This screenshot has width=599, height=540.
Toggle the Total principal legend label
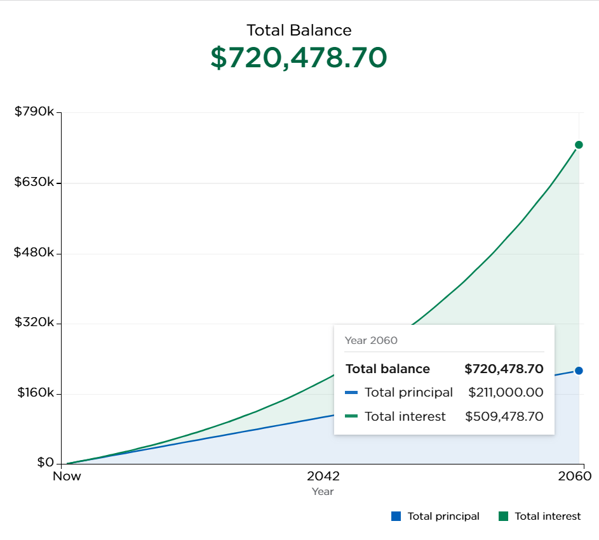pos(443,517)
